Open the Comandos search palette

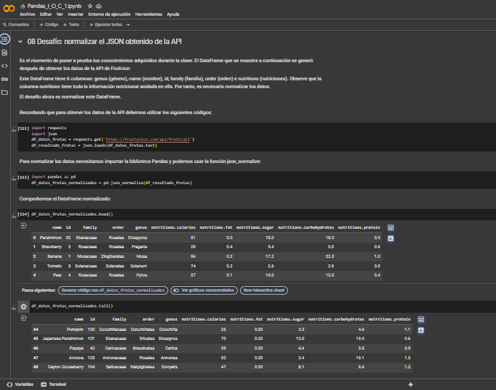[16, 25]
